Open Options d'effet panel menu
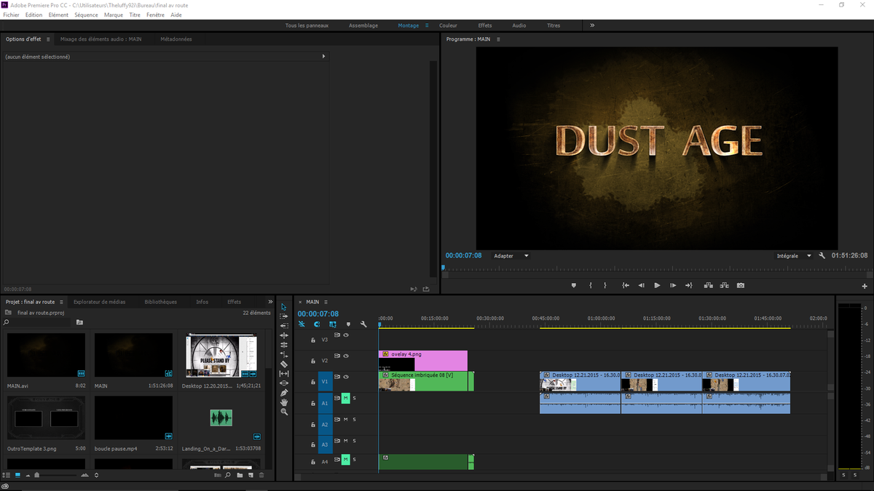The width and height of the screenshot is (874, 491). pos(48,39)
